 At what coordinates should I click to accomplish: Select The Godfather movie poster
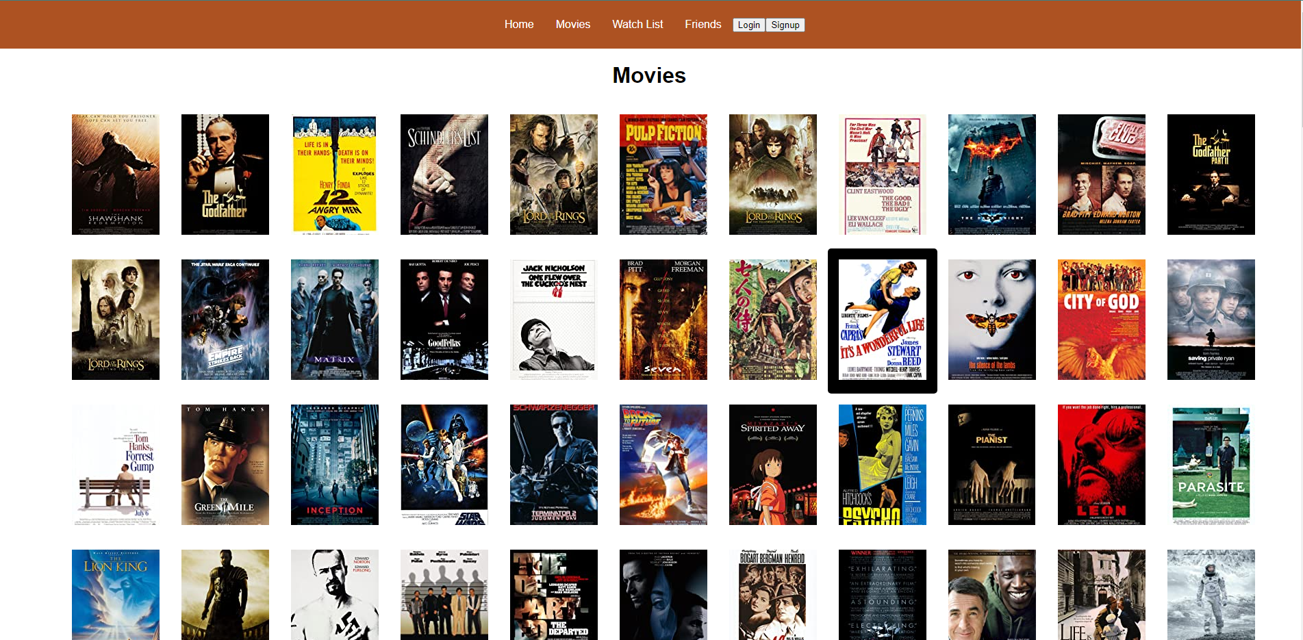(225, 175)
